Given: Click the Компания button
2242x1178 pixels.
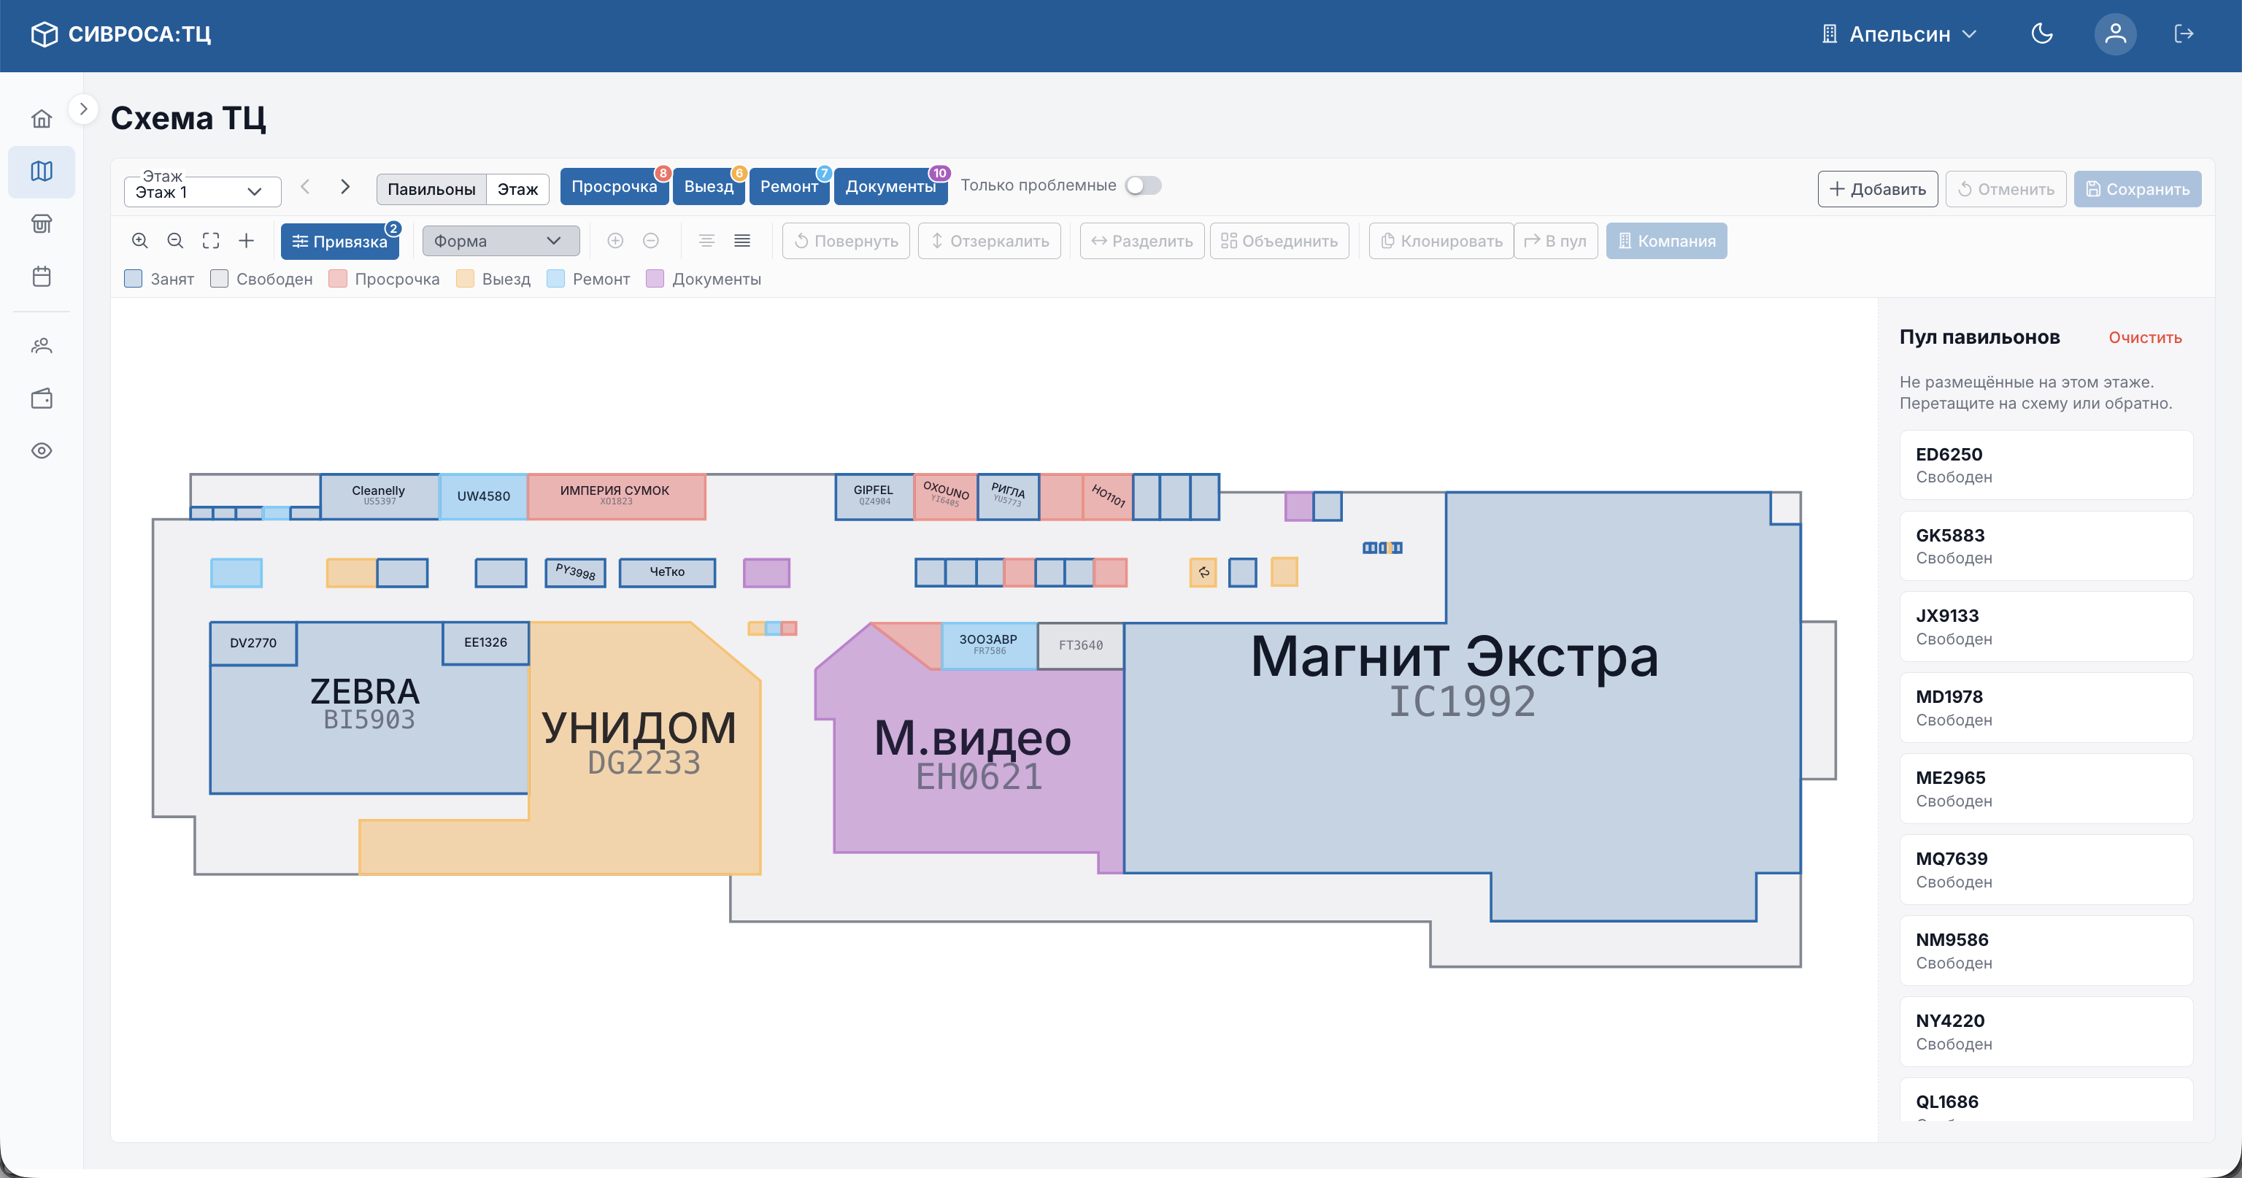Looking at the screenshot, I should point(1666,241).
